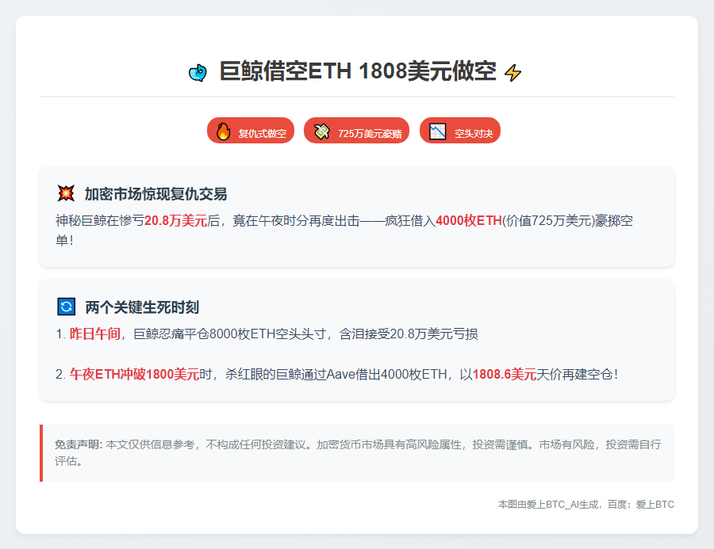This screenshot has height=549, width=714.
Task: Click the heading 两个关键生死时刻
Action: [x=142, y=307]
